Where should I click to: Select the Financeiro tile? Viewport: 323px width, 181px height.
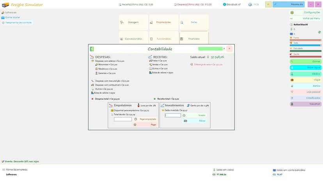click(194, 38)
